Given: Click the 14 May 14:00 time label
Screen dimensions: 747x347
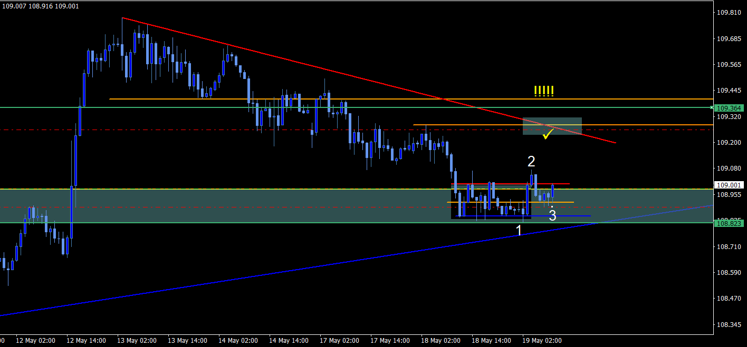Looking at the screenshot, I should (x=289, y=341).
